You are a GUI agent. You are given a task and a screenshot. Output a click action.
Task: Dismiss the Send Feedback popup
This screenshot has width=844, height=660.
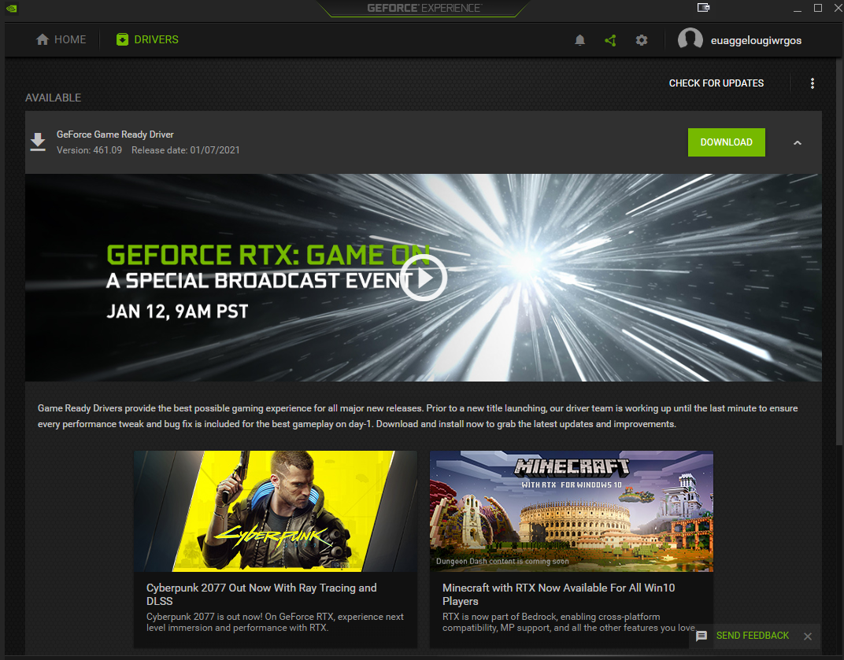click(808, 636)
